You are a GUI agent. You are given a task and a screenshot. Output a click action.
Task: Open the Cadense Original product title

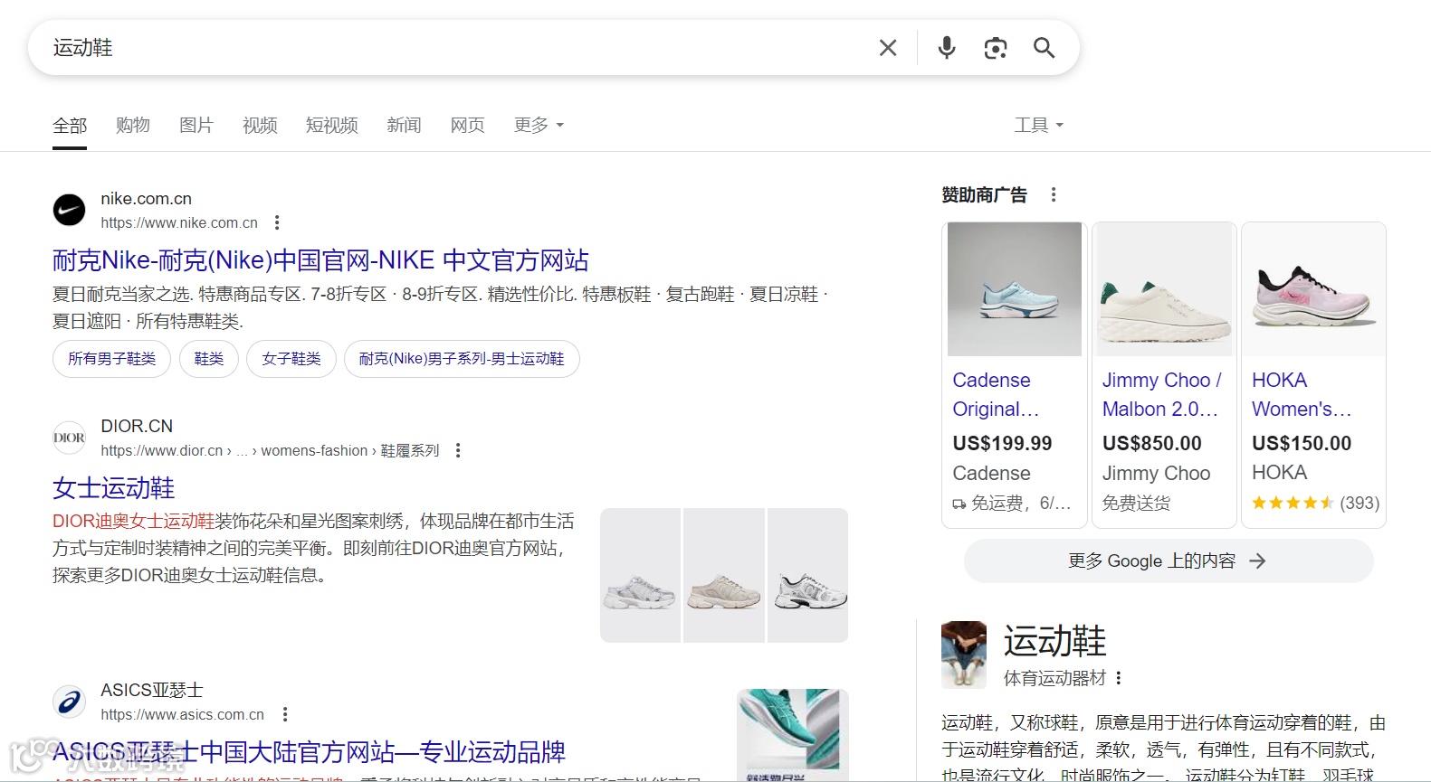pyautogui.click(x=996, y=394)
